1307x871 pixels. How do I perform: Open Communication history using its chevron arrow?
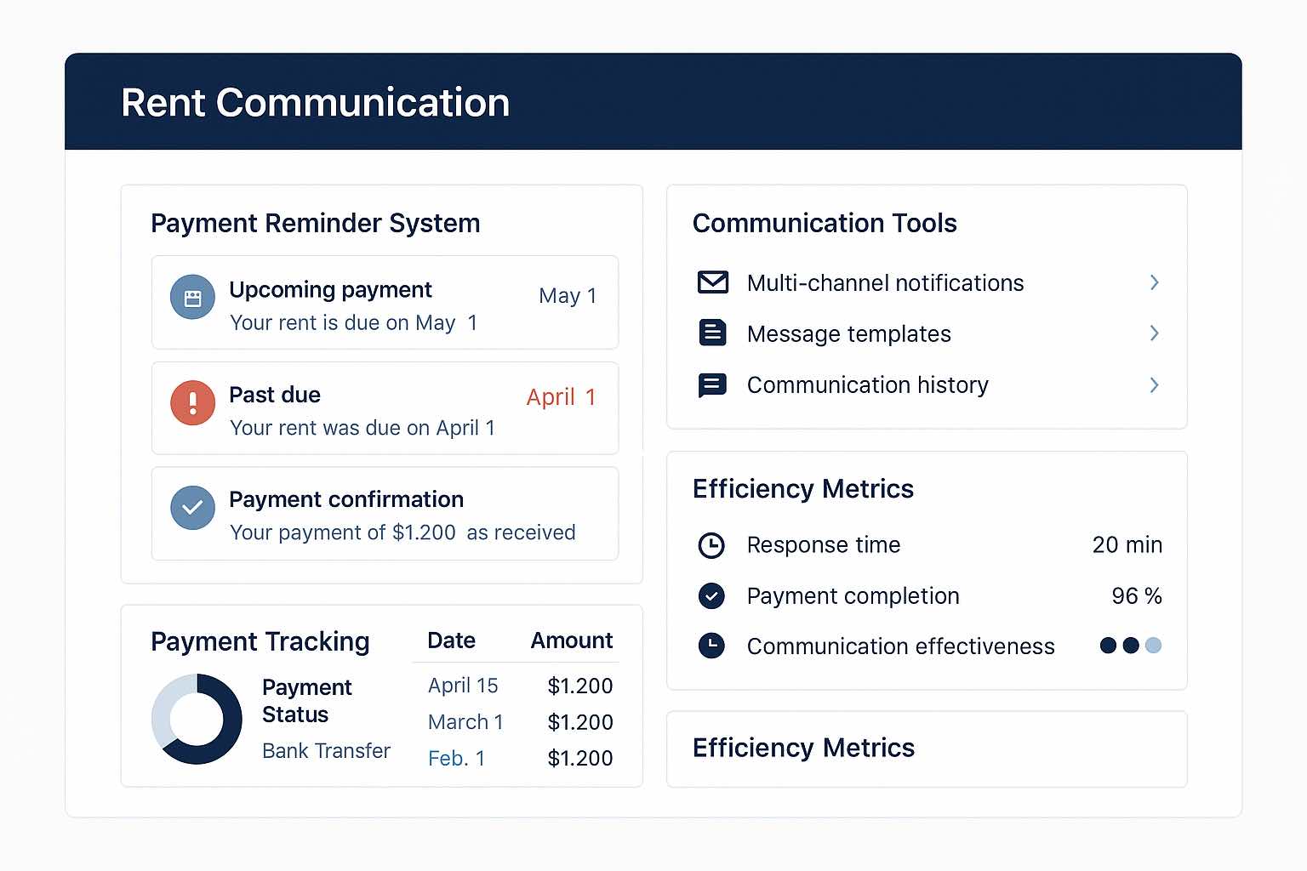click(x=1154, y=385)
